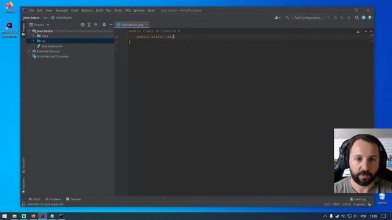This screenshot has height=220, width=392.
Task: Open the Navigate menu
Action: [61, 10]
